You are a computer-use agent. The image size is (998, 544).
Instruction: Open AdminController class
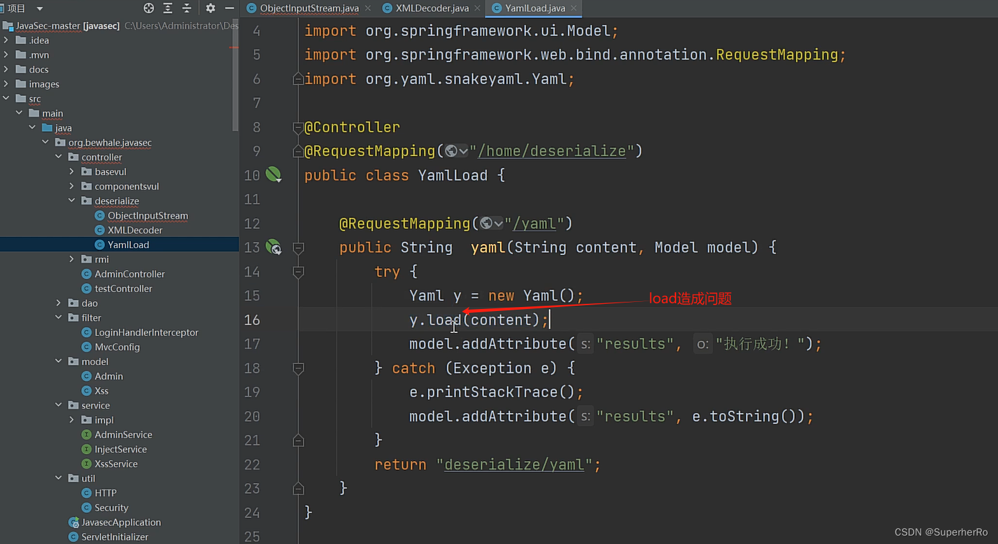click(130, 274)
